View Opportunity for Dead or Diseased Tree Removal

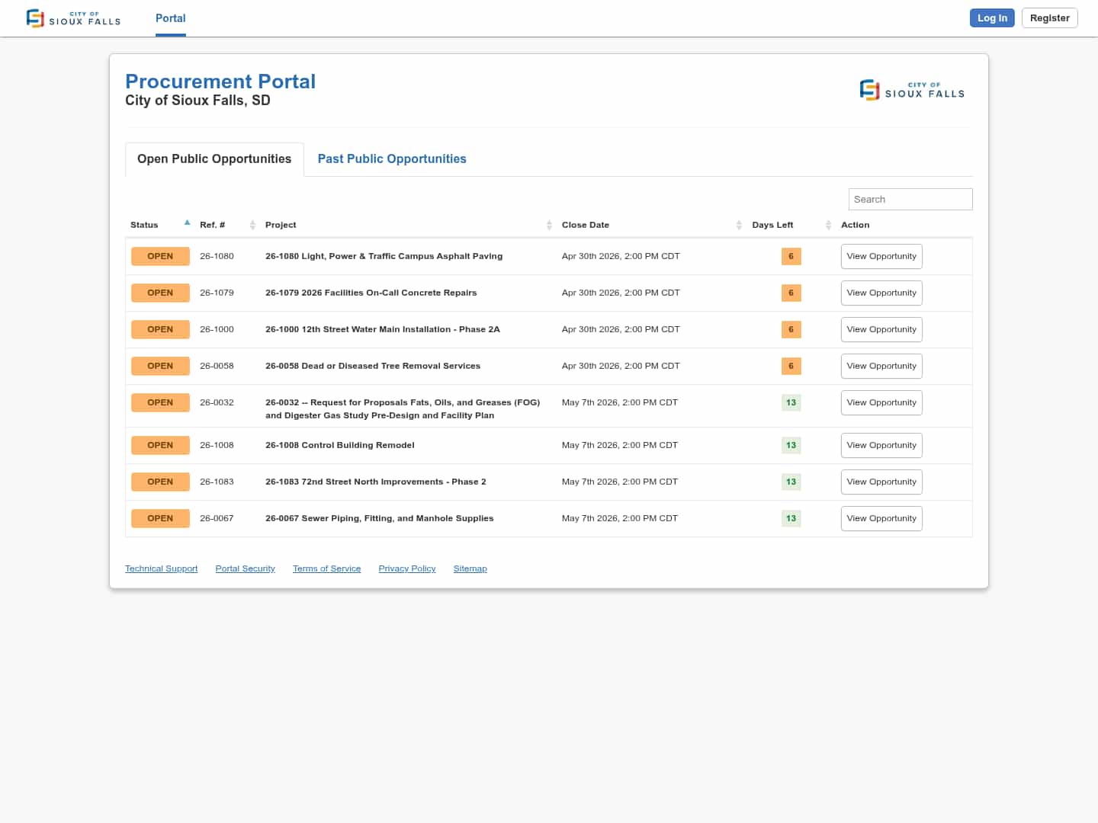click(881, 366)
